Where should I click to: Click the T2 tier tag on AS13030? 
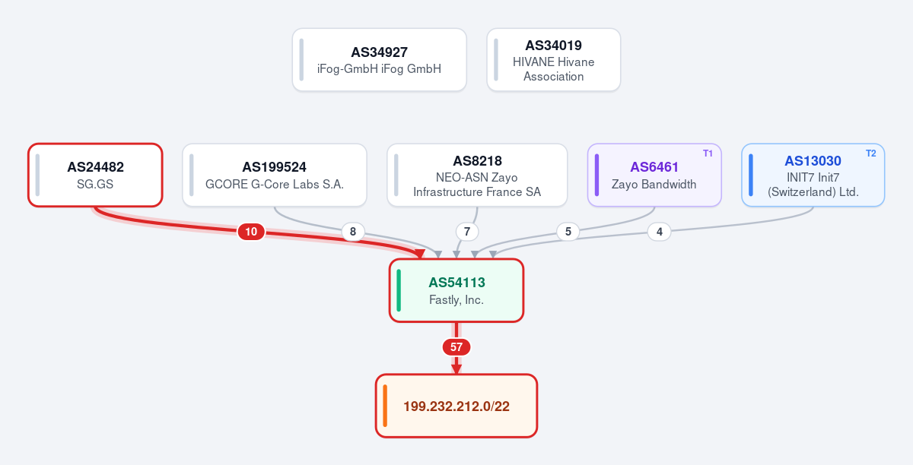tap(871, 153)
